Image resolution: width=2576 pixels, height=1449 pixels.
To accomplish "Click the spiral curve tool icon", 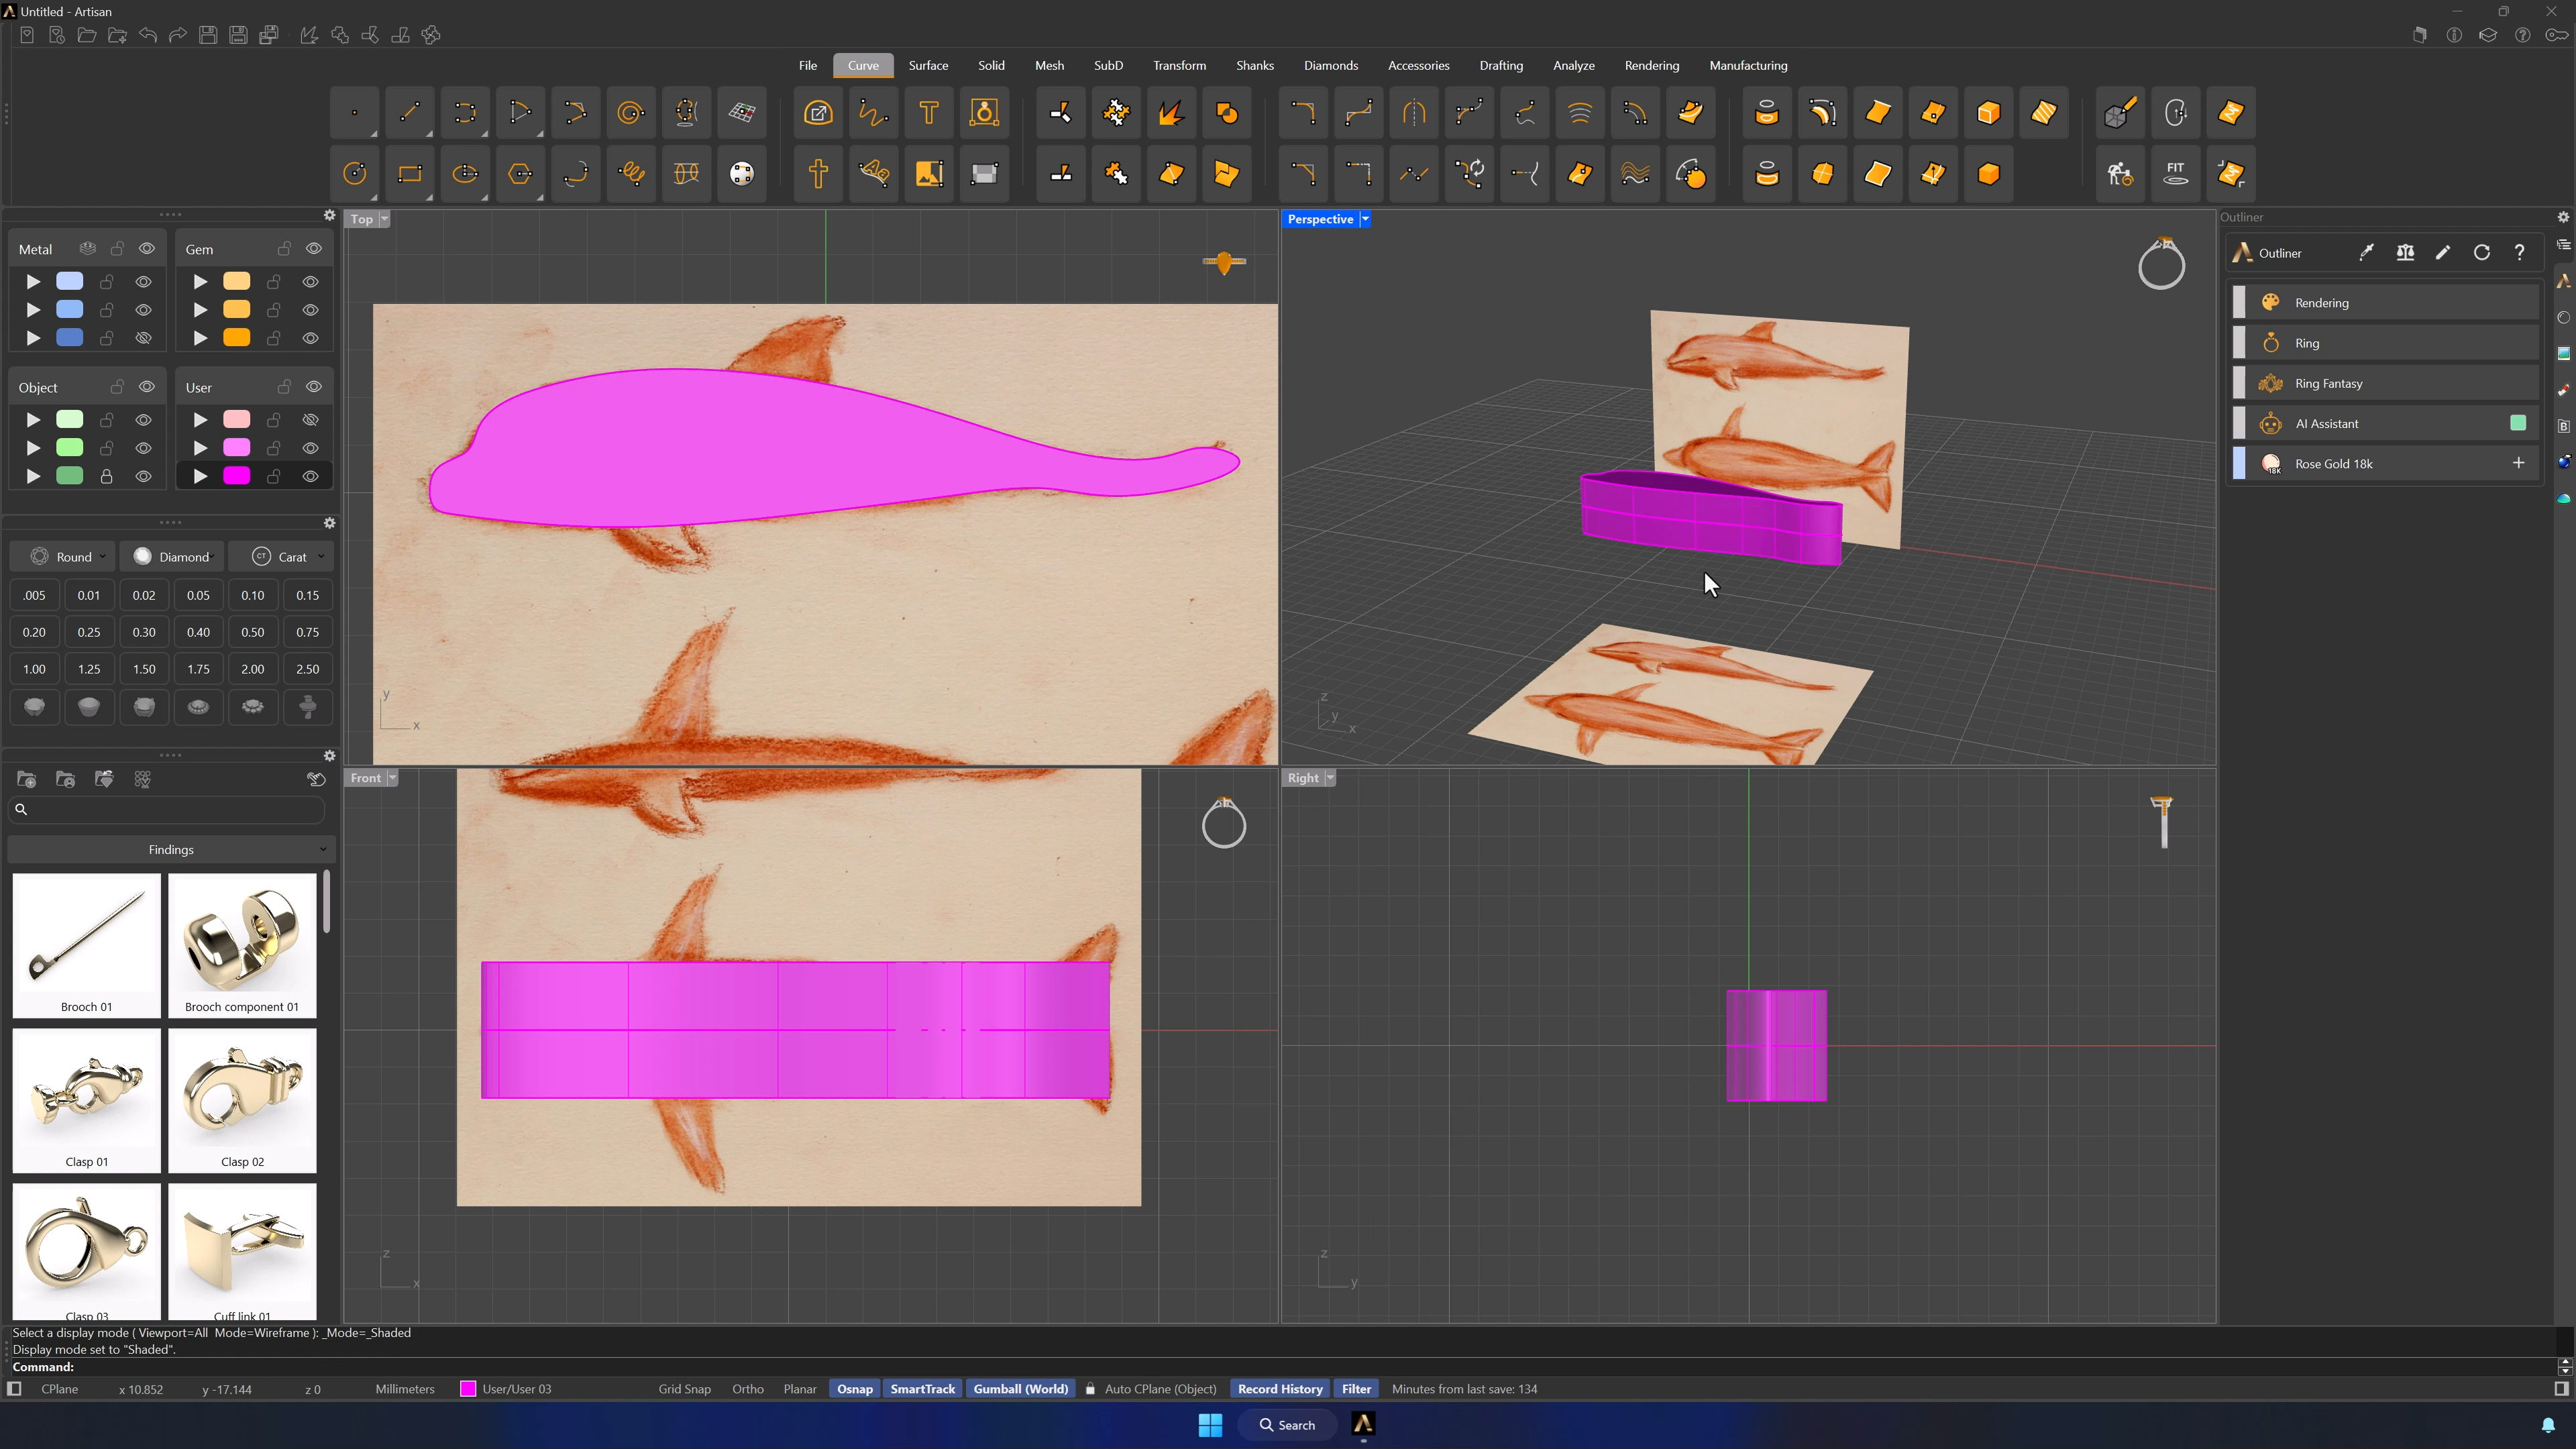I will tap(631, 113).
